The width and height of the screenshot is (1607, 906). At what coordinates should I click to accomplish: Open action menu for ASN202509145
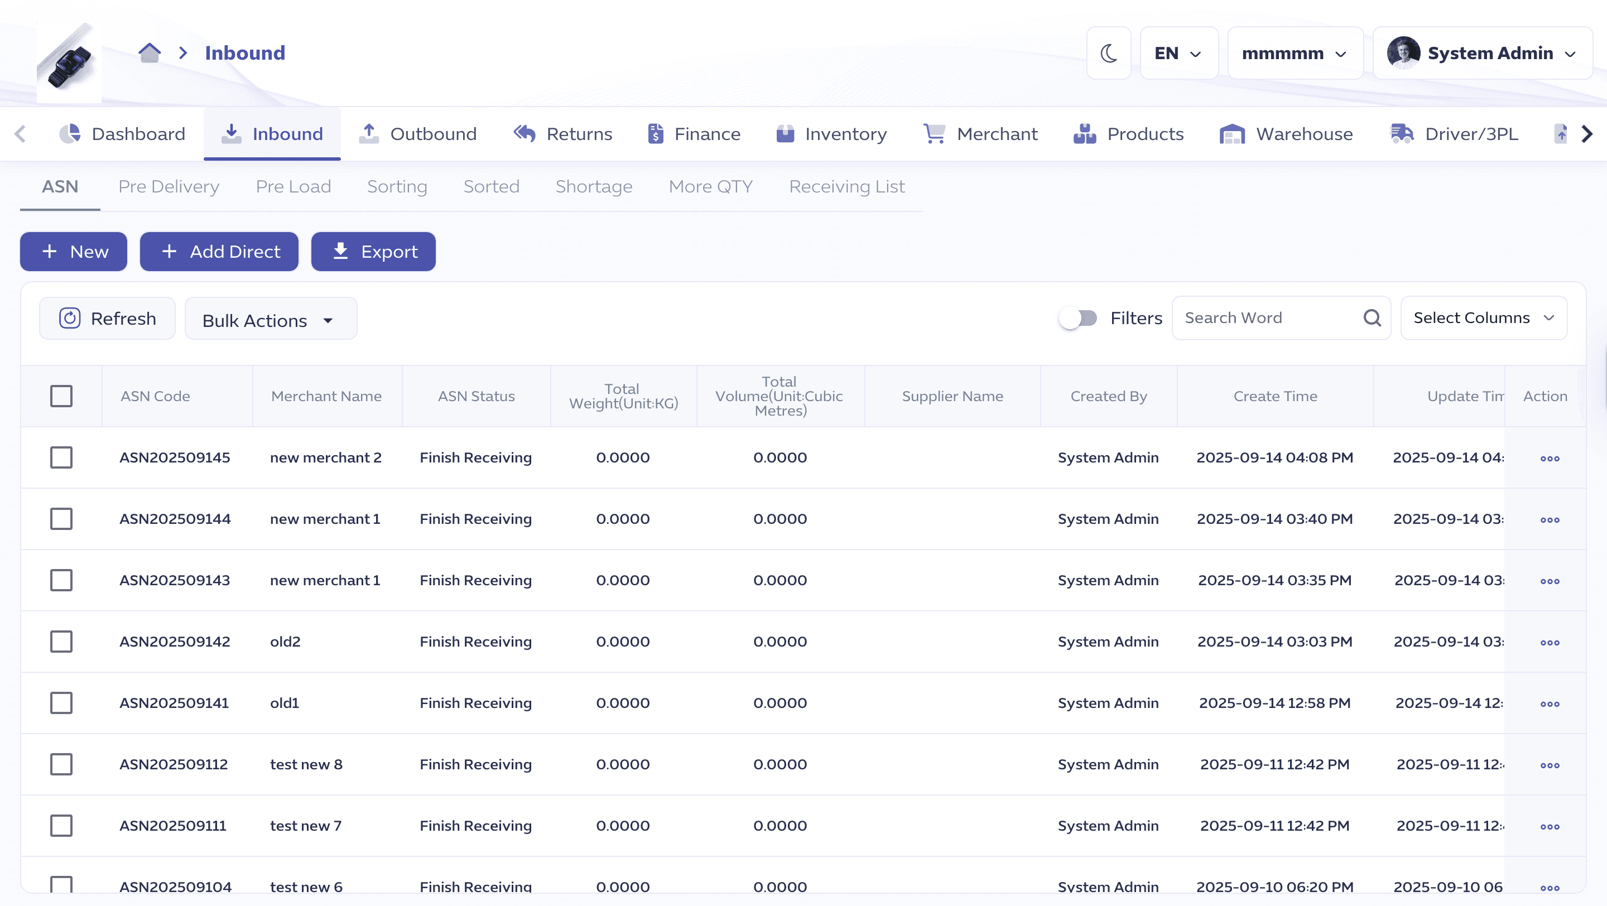tap(1549, 459)
